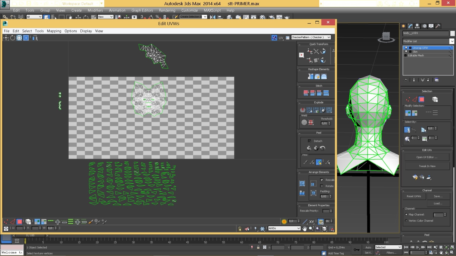Open the Modifiers menu in 3ds Max
The image size is (456, 256).
(x=95, y=10)
